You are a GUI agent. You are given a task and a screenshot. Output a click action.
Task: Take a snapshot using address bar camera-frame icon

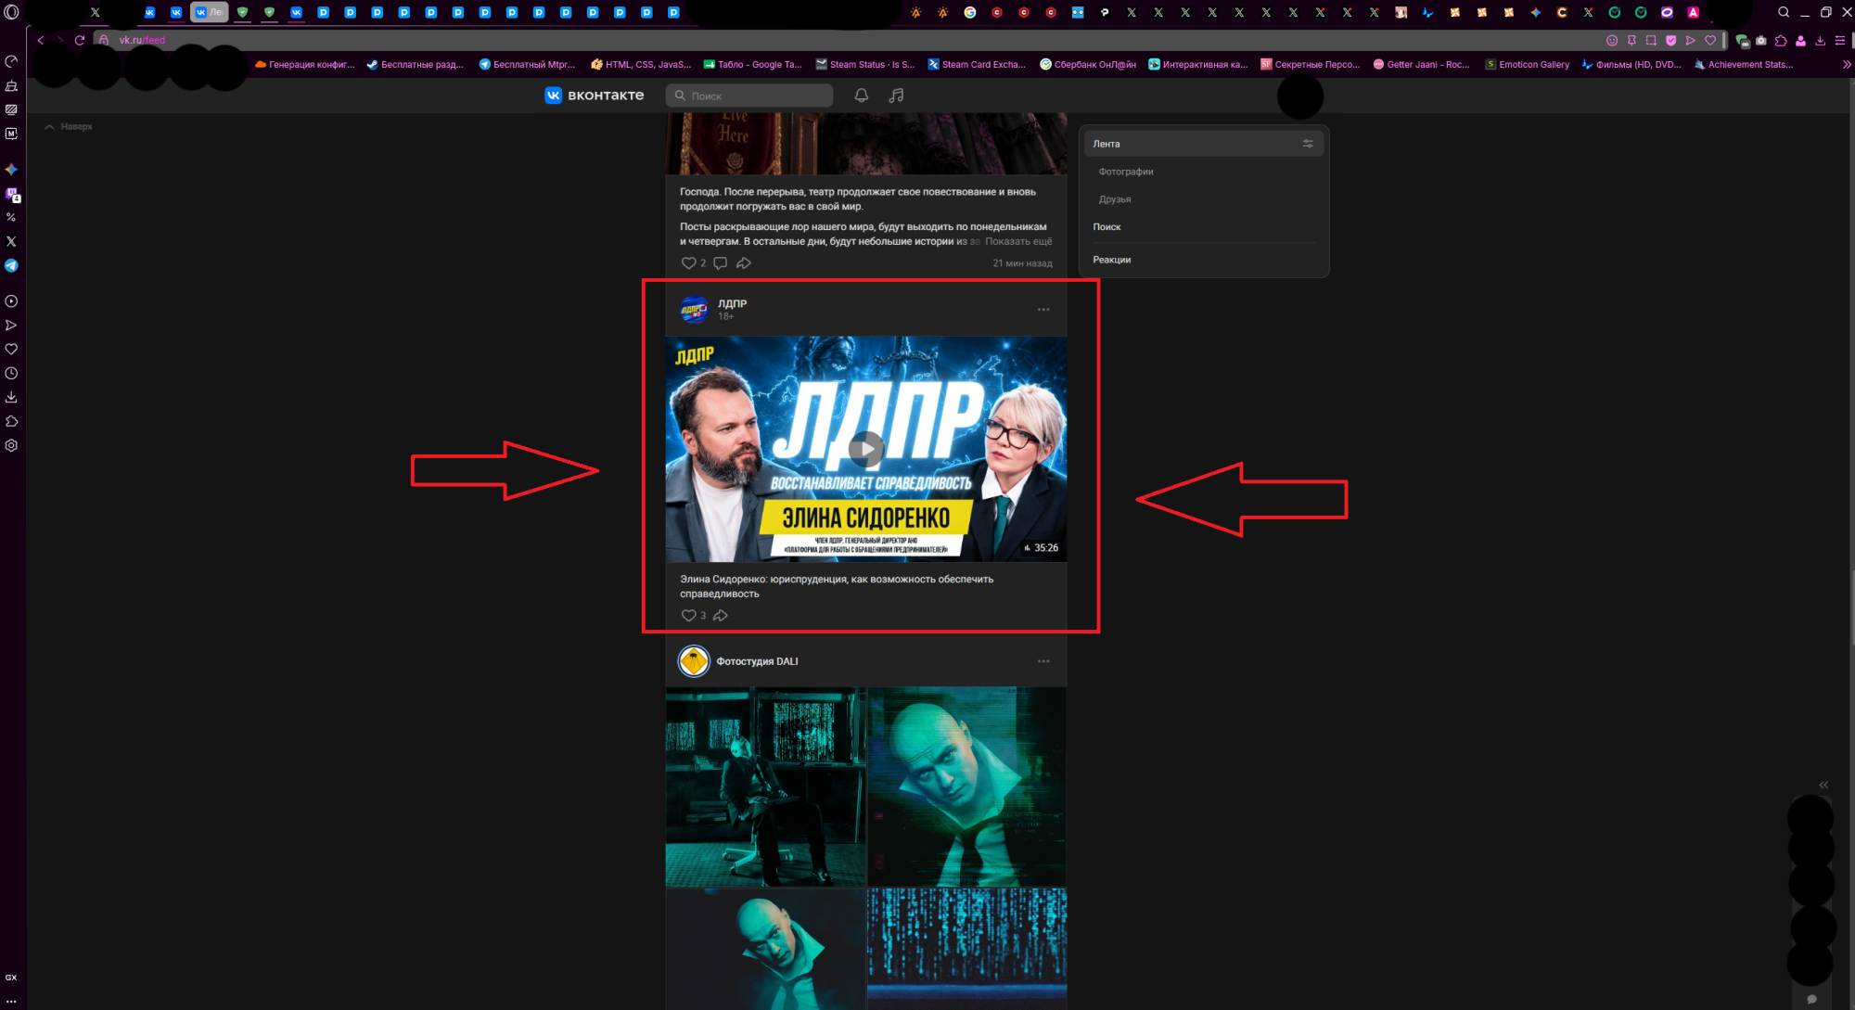click(x=1651, y=41)
